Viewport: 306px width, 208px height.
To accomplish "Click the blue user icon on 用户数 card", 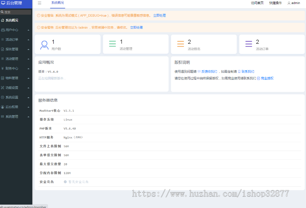I will point(44,45).
